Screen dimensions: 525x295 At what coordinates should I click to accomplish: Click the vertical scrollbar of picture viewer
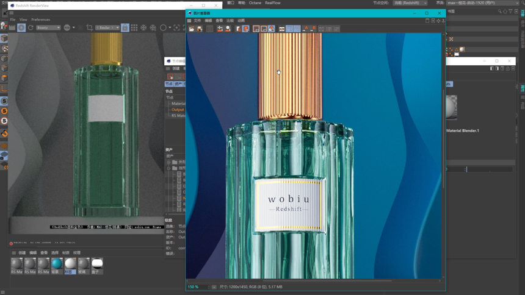point(443,139)
